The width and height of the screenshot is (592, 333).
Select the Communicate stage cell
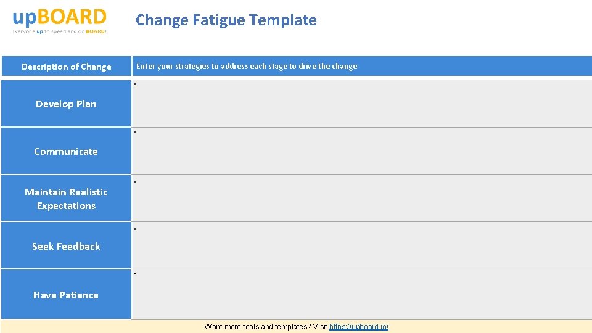click(66, 151)
